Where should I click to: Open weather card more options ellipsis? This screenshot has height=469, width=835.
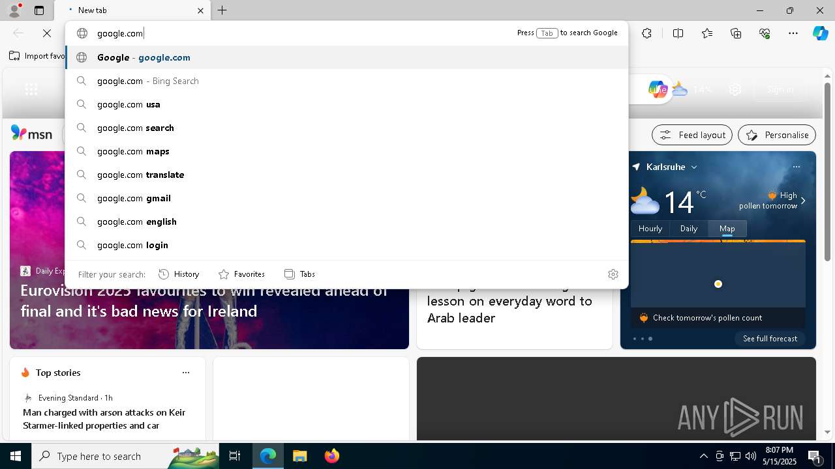point(797,167)
